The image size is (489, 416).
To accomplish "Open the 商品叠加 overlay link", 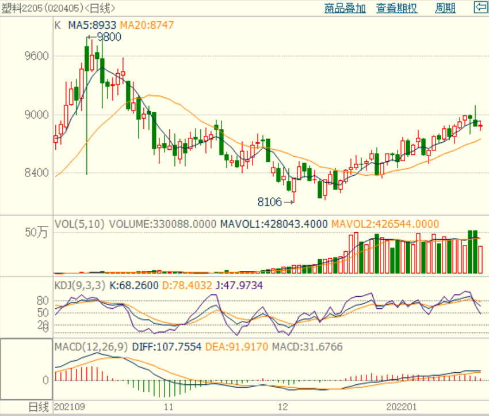I will coord(345,8).
